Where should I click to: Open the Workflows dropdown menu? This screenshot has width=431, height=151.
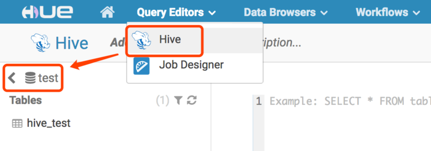click(388, 12)
